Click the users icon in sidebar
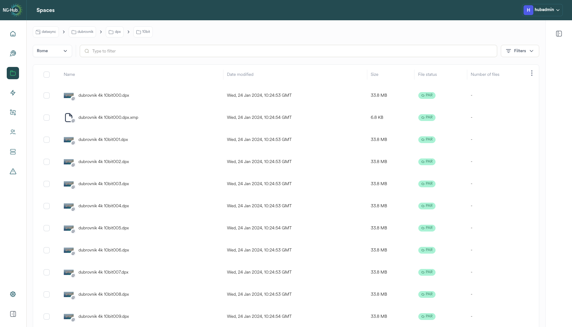The height and width of the screenshot is (327, 572). [x=13, y=132]
